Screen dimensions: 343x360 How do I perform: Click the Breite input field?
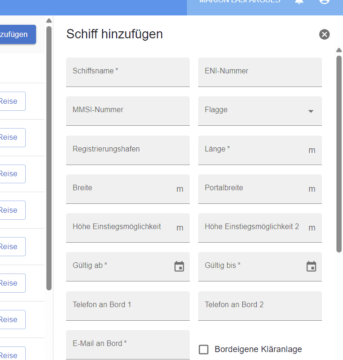pyautogui.click(x=128, y=189)
